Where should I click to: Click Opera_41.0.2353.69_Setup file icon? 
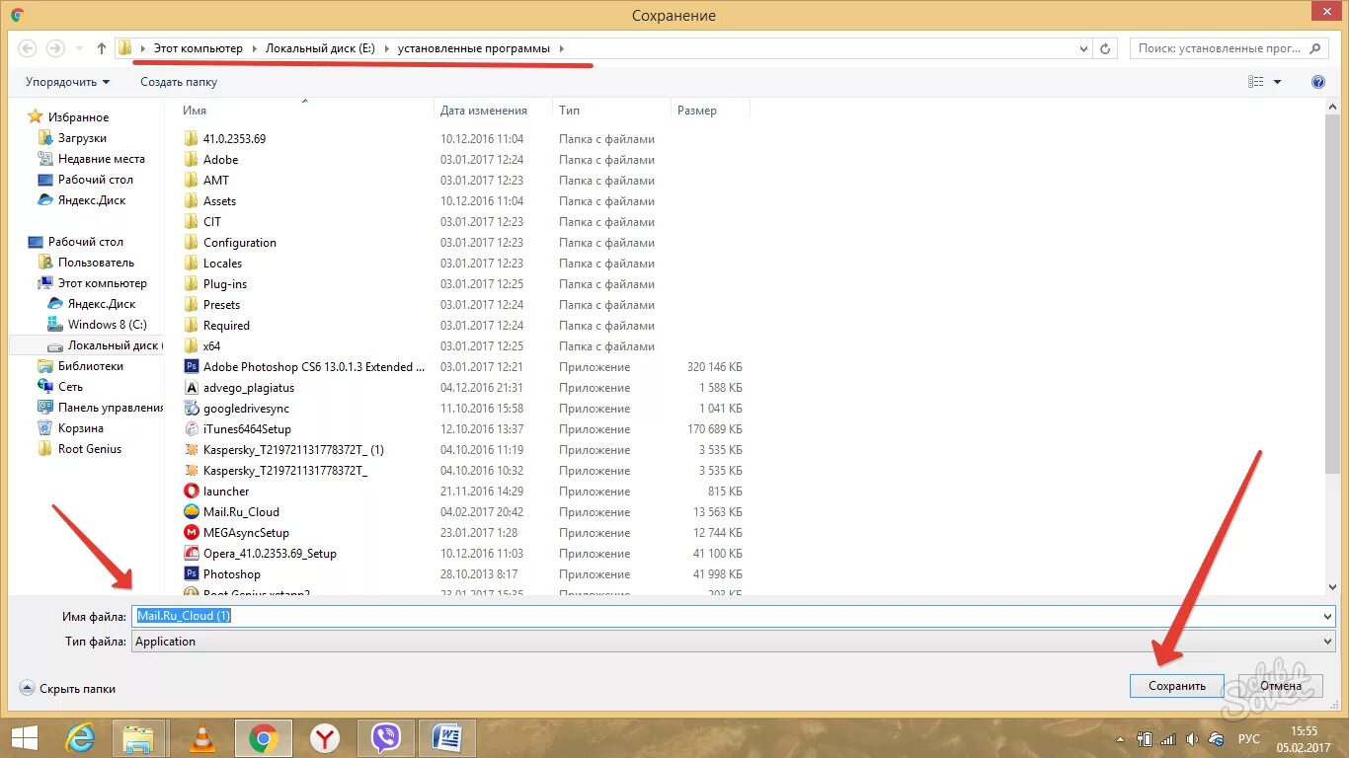tap(192, 553)
